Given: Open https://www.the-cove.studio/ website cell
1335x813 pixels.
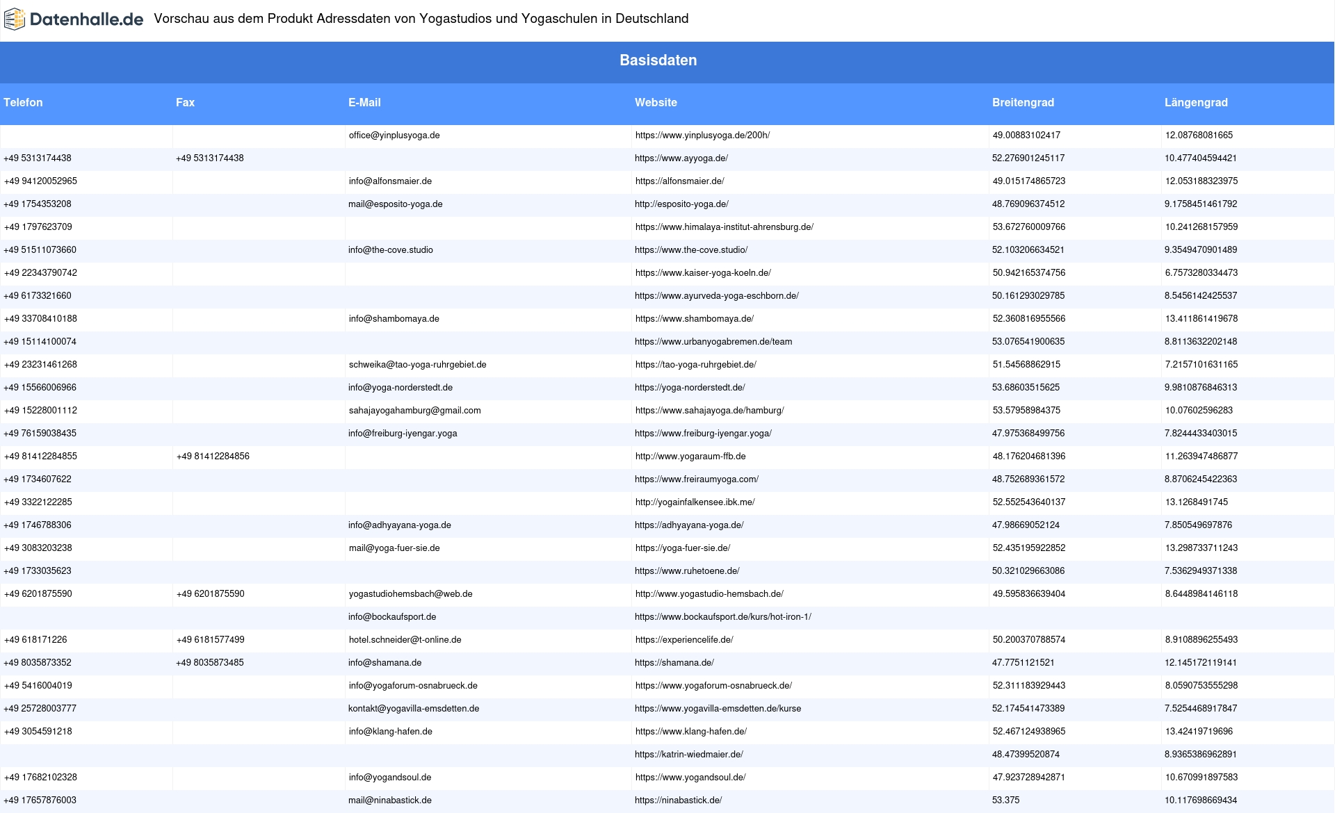Looking at the screenshot, I should point(691,250).
